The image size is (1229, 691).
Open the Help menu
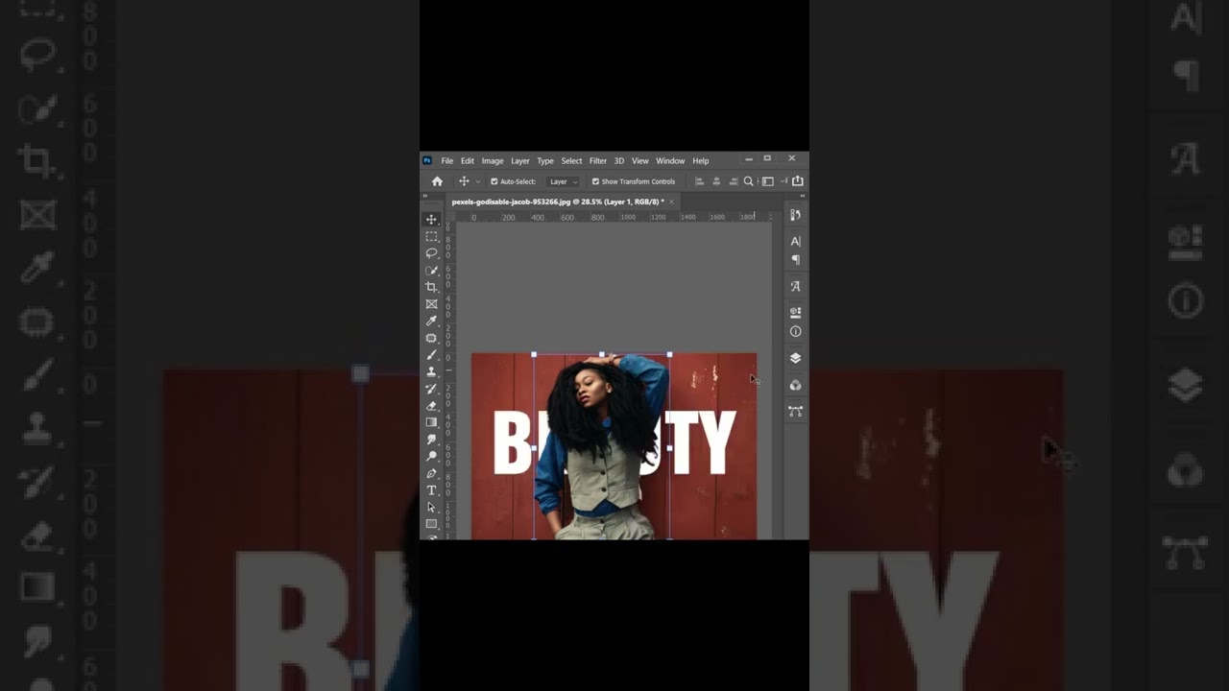[x=701, y=161]
